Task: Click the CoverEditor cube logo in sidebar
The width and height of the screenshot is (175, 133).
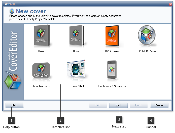Action: pos(13,80)
